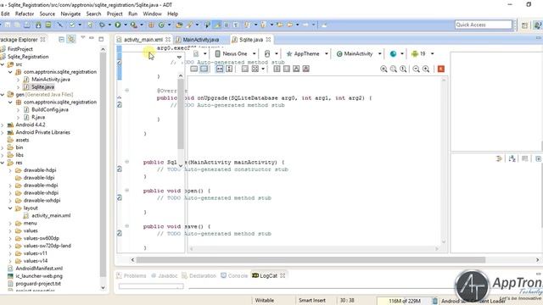The image size is (543, 305).
Task: Open the Android Virtual Device Manager icon
Action: [48, 25]
